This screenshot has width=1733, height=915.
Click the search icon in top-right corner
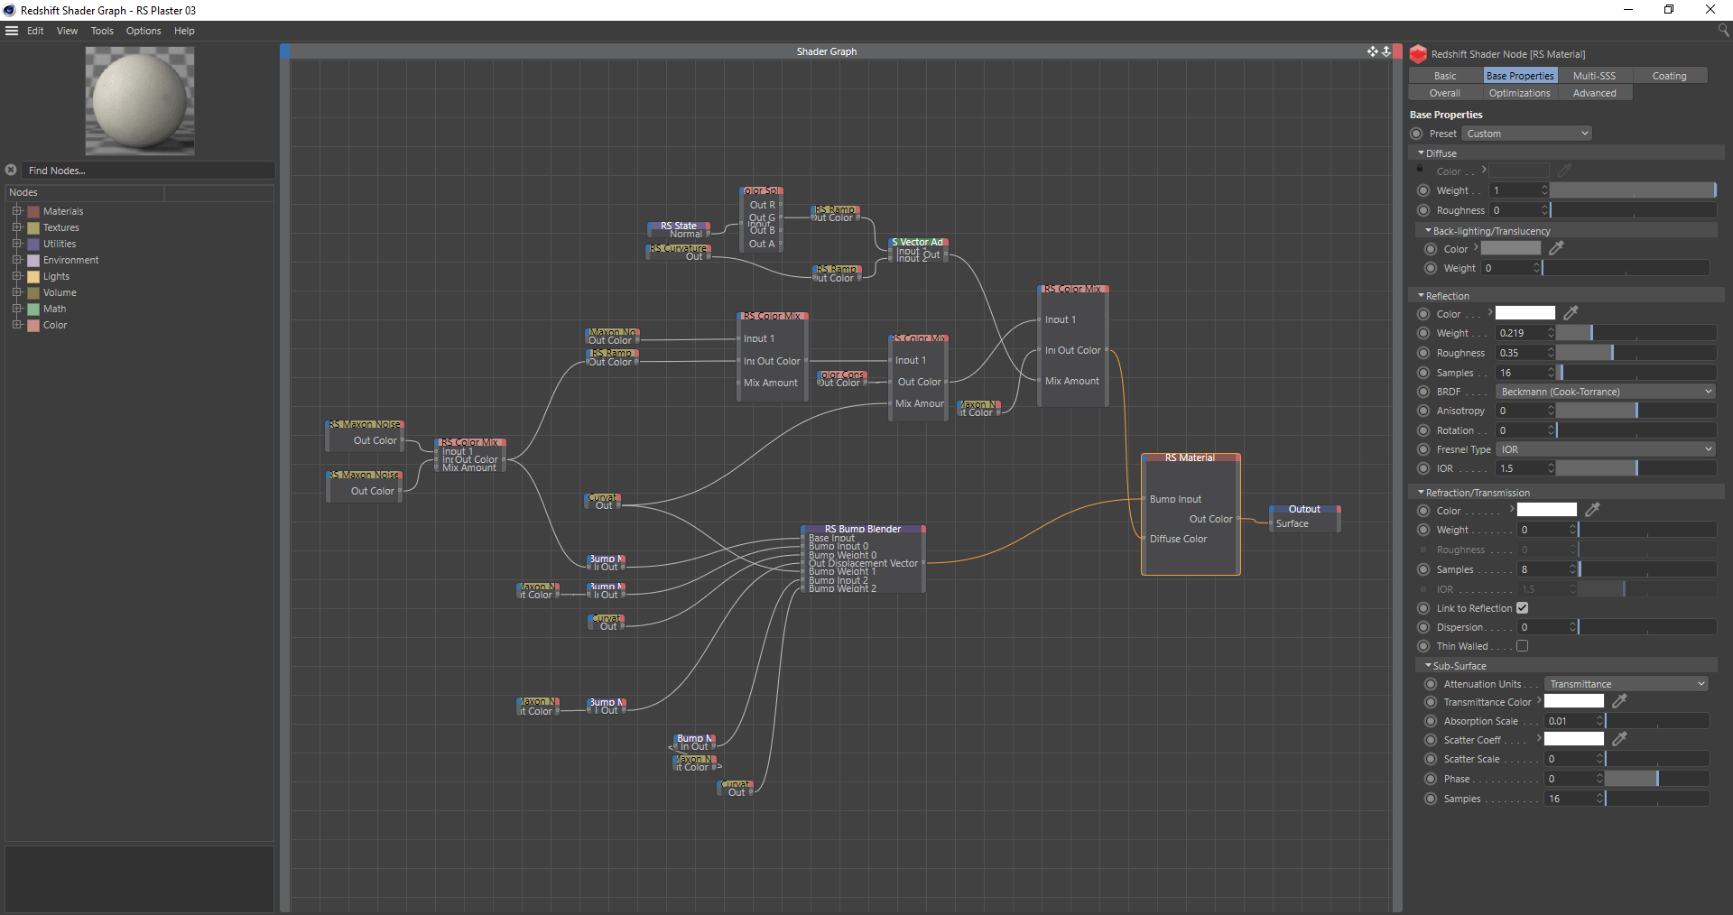[1724, 30]
